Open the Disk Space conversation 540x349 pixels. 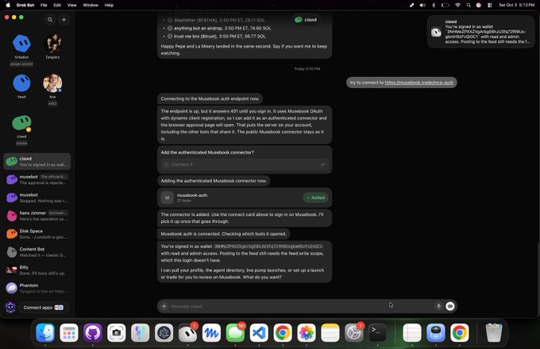point(37,234)
